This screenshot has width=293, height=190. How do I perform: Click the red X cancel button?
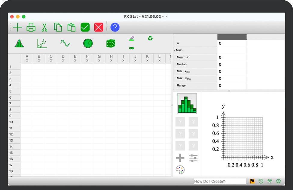99,27
